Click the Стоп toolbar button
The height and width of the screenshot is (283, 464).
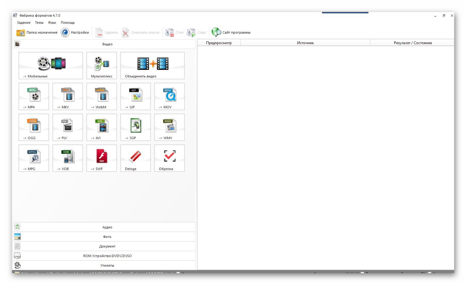(174, 33)
